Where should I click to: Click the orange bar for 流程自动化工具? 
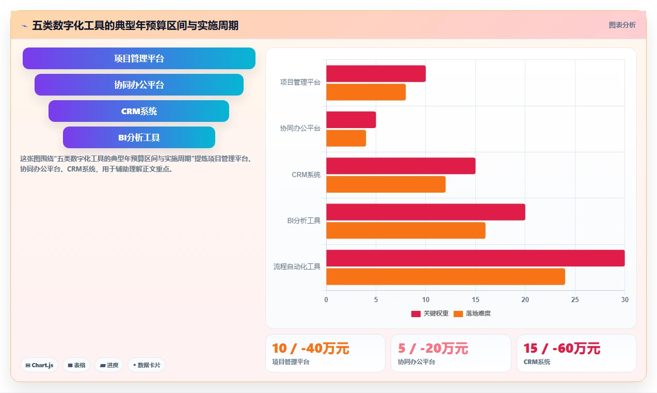(x=445, y=276)
